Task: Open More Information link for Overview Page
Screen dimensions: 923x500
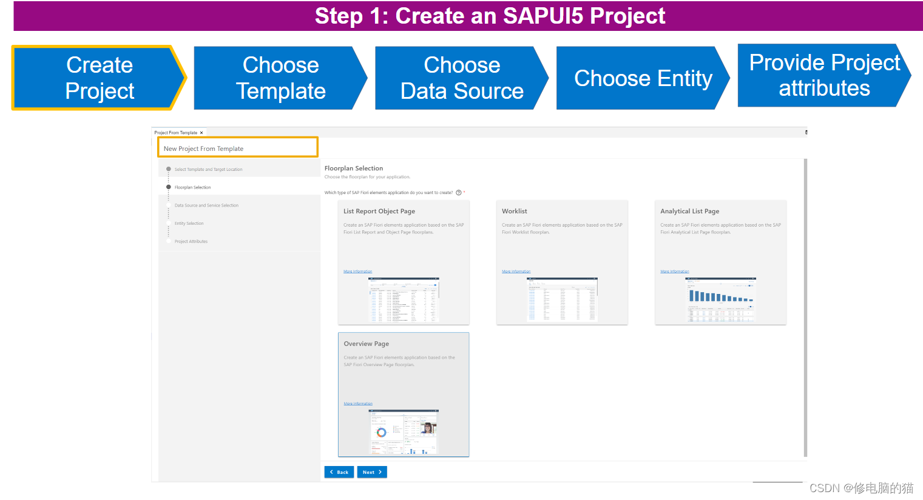Action: point(358,404)
